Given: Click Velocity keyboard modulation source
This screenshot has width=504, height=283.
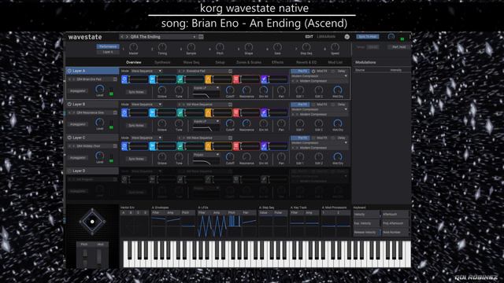Looking at the screenshot, I should (366, 215).
